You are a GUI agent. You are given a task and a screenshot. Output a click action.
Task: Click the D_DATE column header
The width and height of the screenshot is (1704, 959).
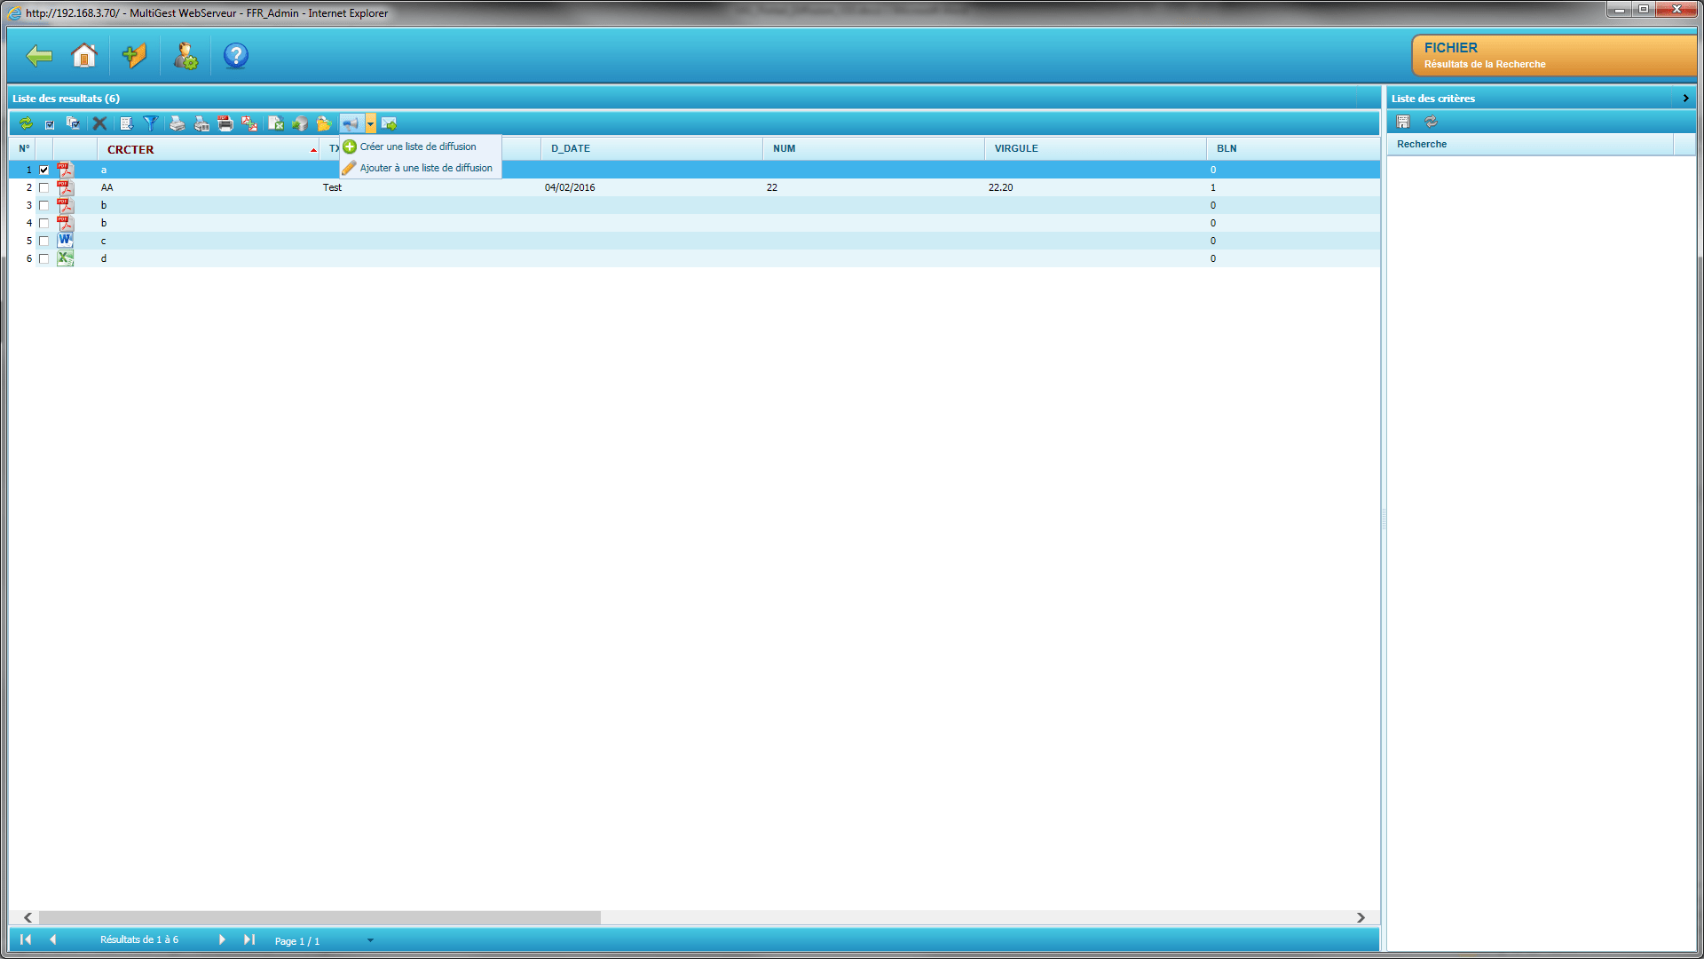[x=570, y=148]
